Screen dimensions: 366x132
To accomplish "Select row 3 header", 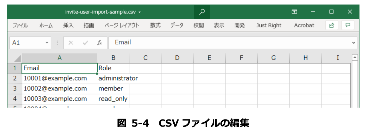I will 15,89.
